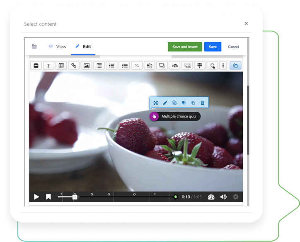Image resolution: width=300 pixels, height=242 pixels.
Task: Click the pencil edit icon on the quiz
Action: tap(165, 103)
